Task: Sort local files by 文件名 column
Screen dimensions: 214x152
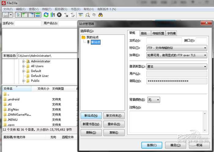Action: tap(17, 89)
